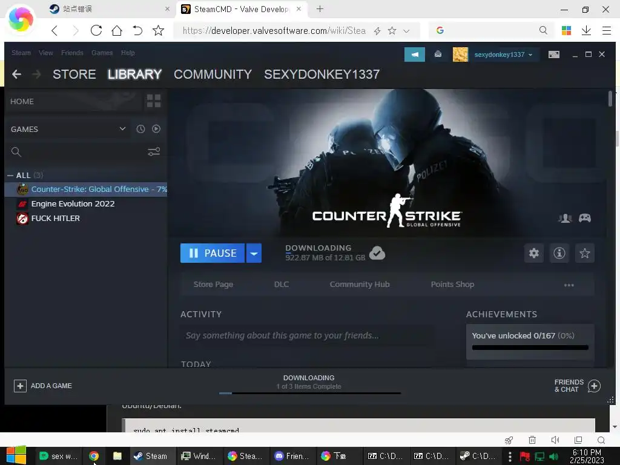This screenshot has height=465, width=620.
Task: Go to browser home page icon
Action: [117, 30]
